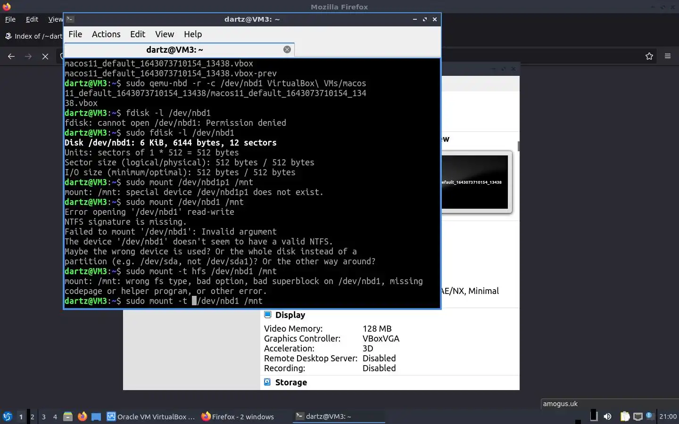
Task: Open the clipboard manager tray icon
Action: click(x=625, y=416)
